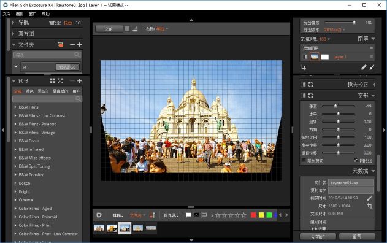387x243 pixels.
Task: Collapse the 元数据 metadata panel arrow
Action: coord(373,171)
